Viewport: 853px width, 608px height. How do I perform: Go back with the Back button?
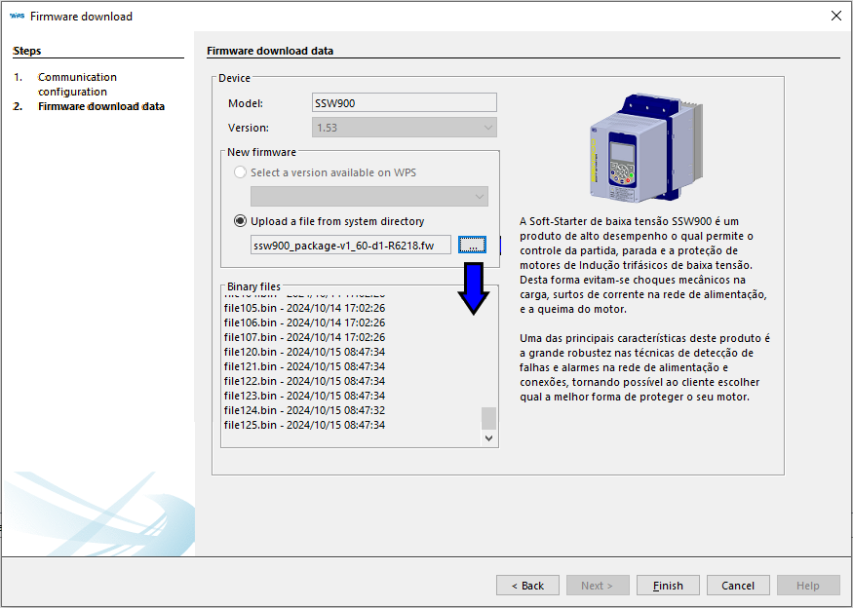coord(527,586)
